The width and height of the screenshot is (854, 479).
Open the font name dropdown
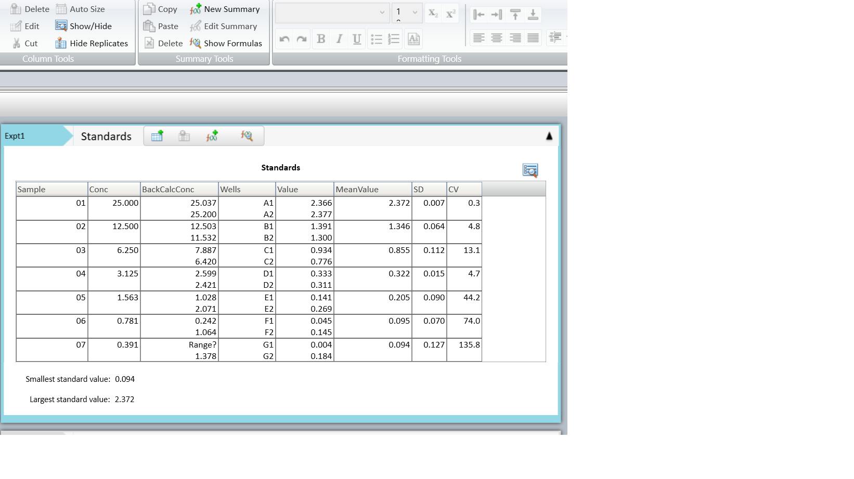tap(332, 12)
